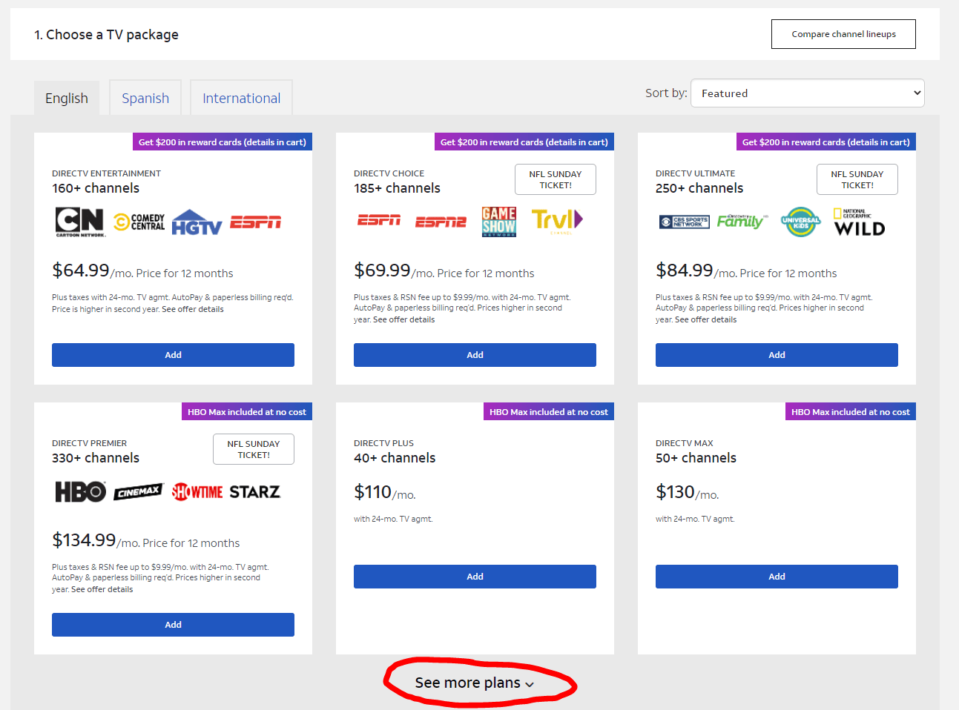
Task: Switch to the International tab
Action: click(242, 98)
